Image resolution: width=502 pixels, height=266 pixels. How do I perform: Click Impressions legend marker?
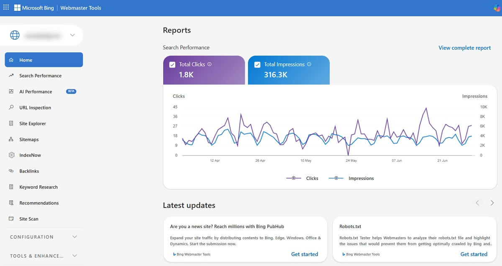[x=336, y=178]
